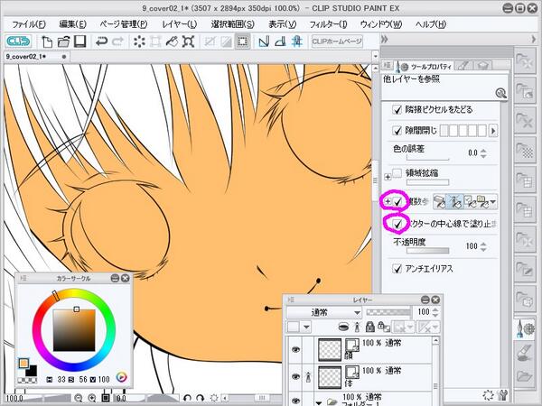Select the 体 layer thumbnail
The height and width of the screenshot is (406, 542).
[x=330, y=377]
